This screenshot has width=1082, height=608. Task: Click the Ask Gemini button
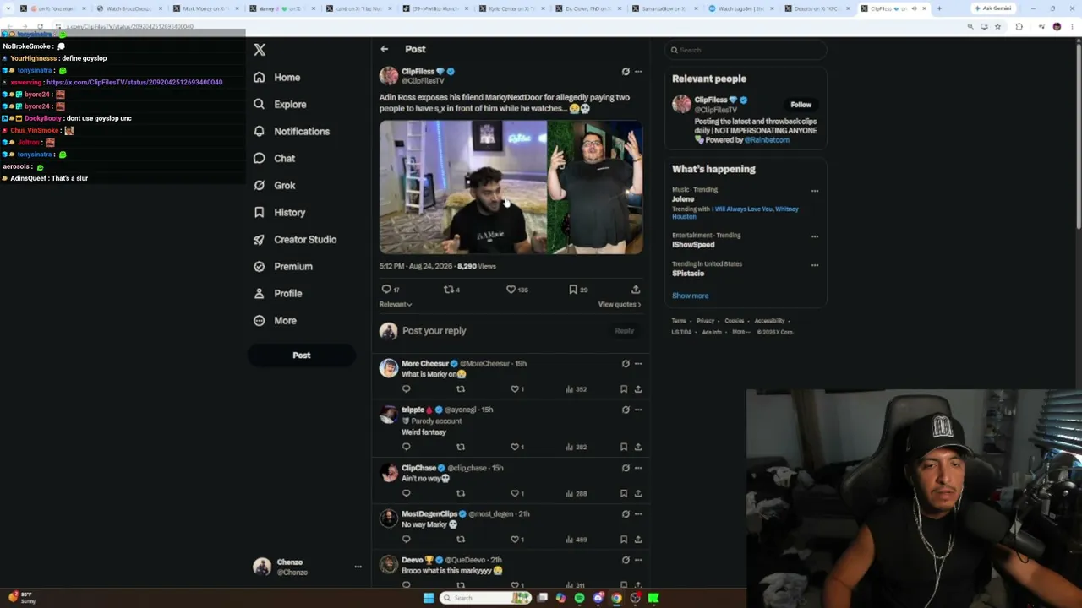tap(993, 8)
